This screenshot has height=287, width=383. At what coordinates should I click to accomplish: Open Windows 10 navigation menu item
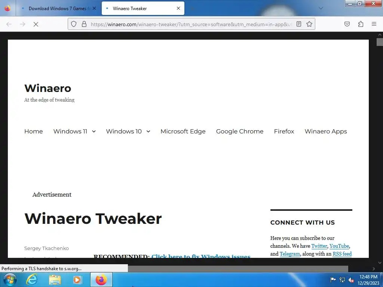123,131
